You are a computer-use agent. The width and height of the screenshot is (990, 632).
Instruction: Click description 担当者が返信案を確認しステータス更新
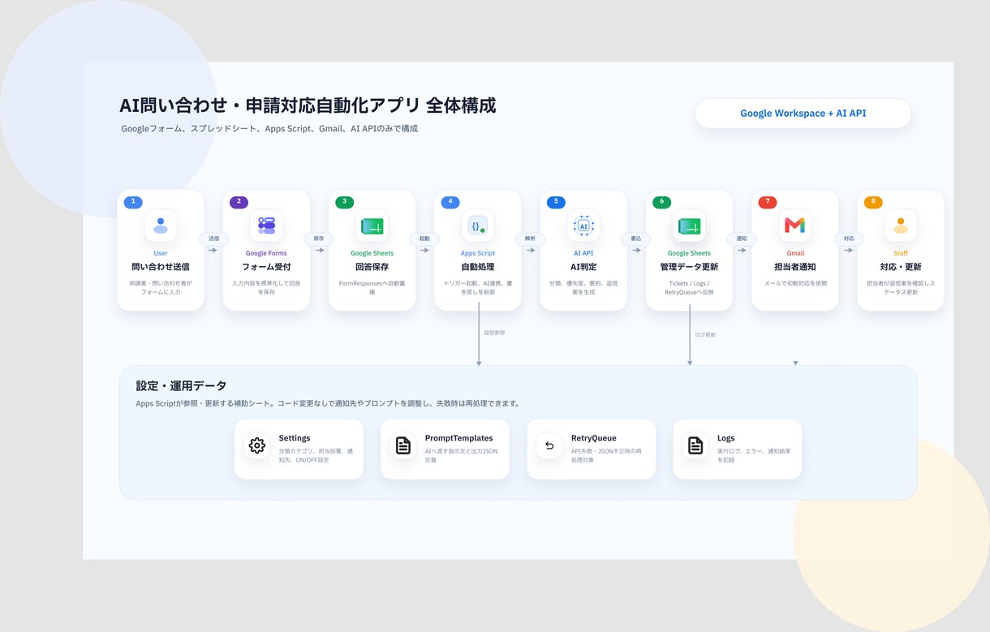pos(901,287)
